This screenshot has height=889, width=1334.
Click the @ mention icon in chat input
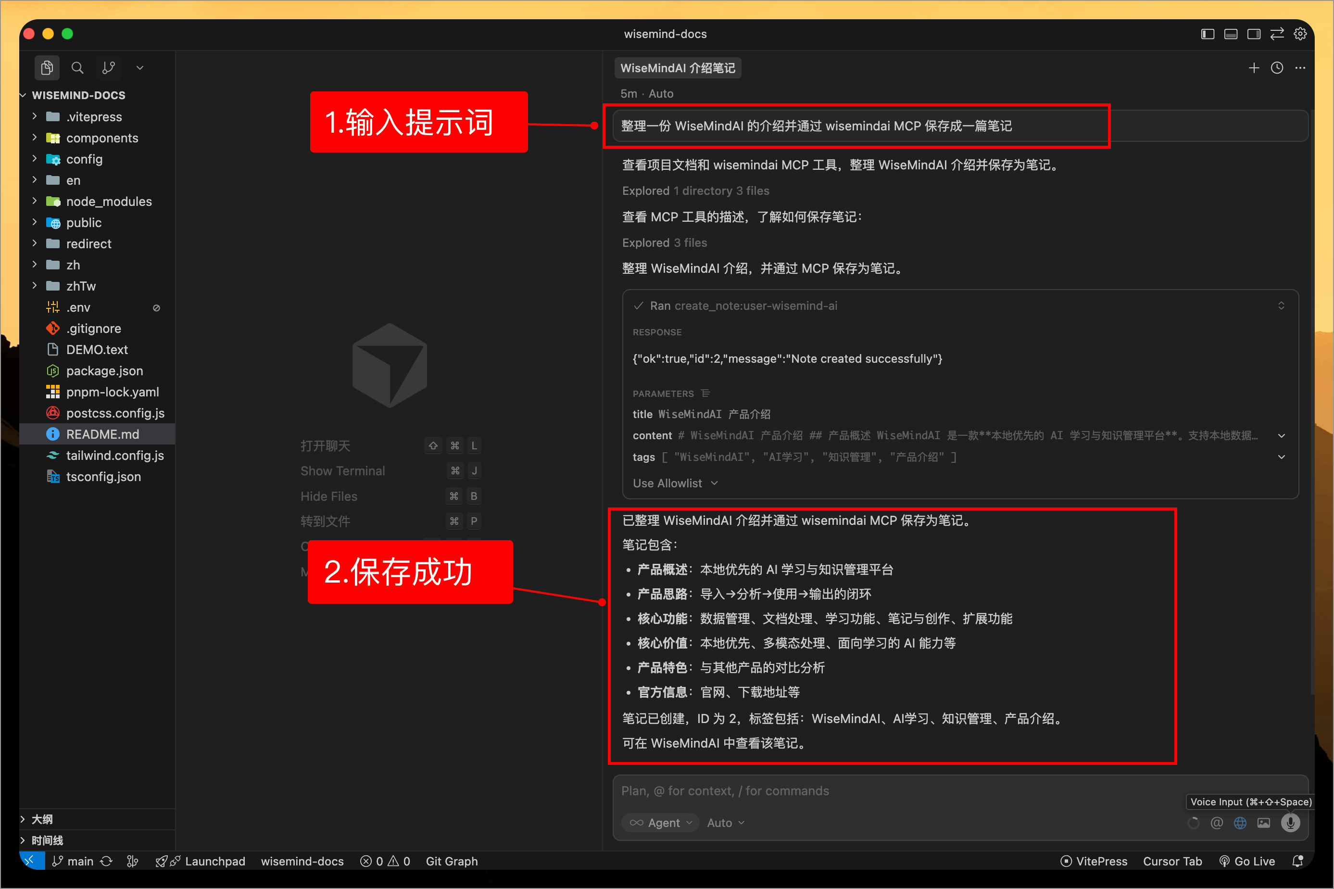pyautogui.click(x=1217, y=823)
